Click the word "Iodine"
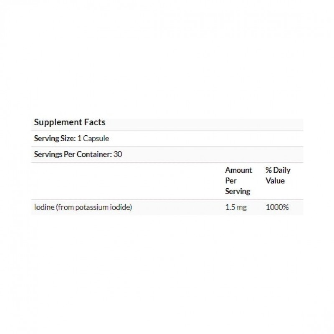The height and width of the screenshot is (334, 334). click(43, 207)
